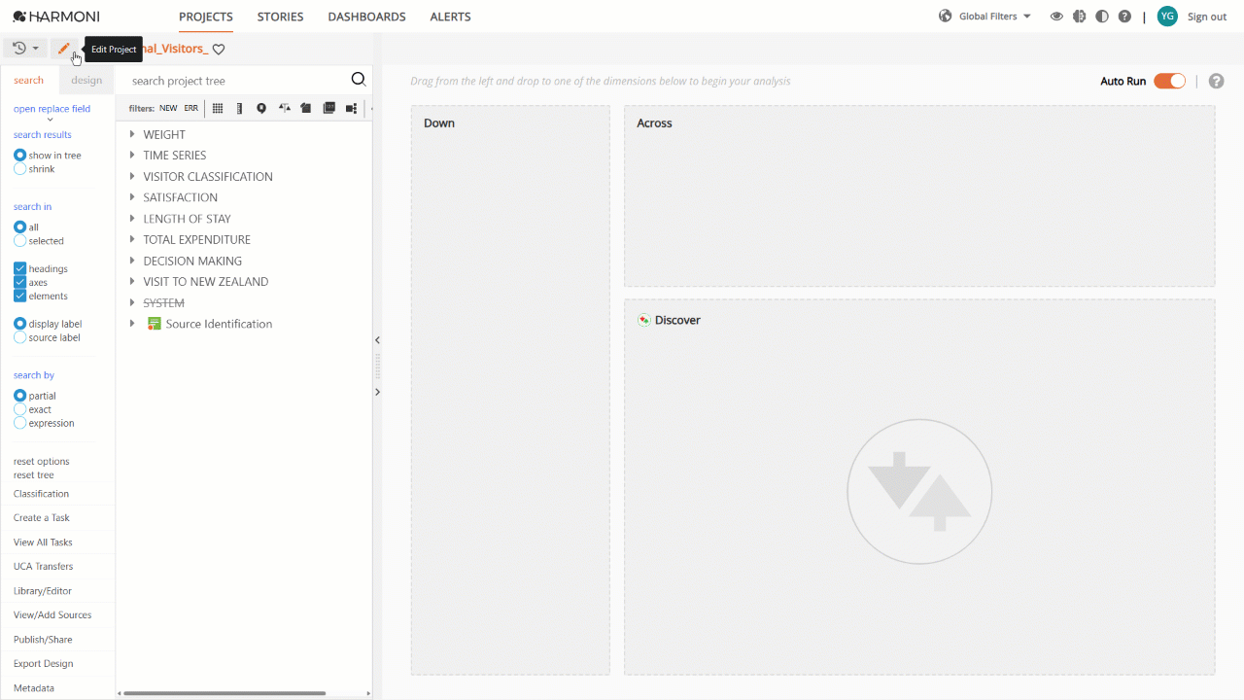Choose the exact search radio
The width and height of the screenshot is (1244, 700).
pyautogui.click(x=19, y=409)
